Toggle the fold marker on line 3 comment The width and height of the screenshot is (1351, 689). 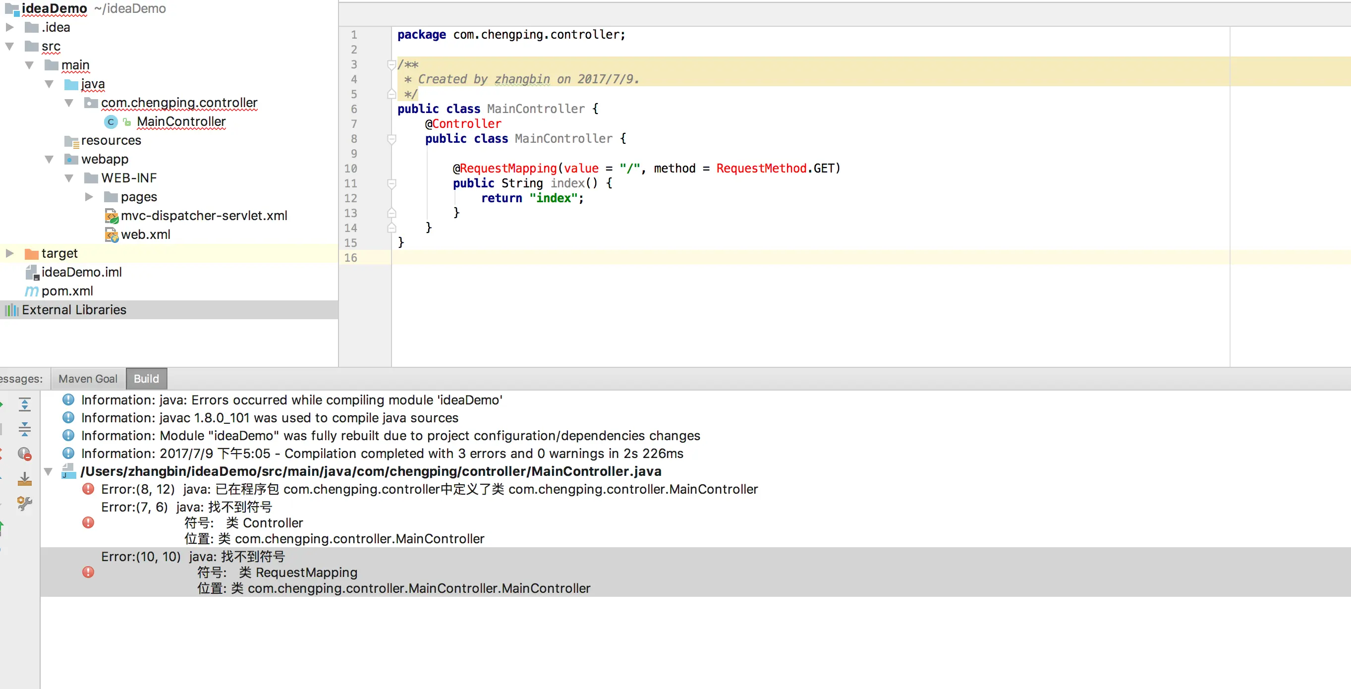click(x=391, y=64)
